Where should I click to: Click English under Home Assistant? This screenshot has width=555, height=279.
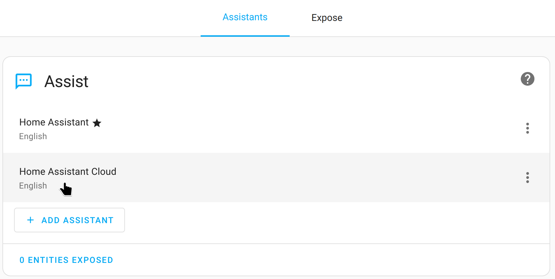click(x=33, y=136)
